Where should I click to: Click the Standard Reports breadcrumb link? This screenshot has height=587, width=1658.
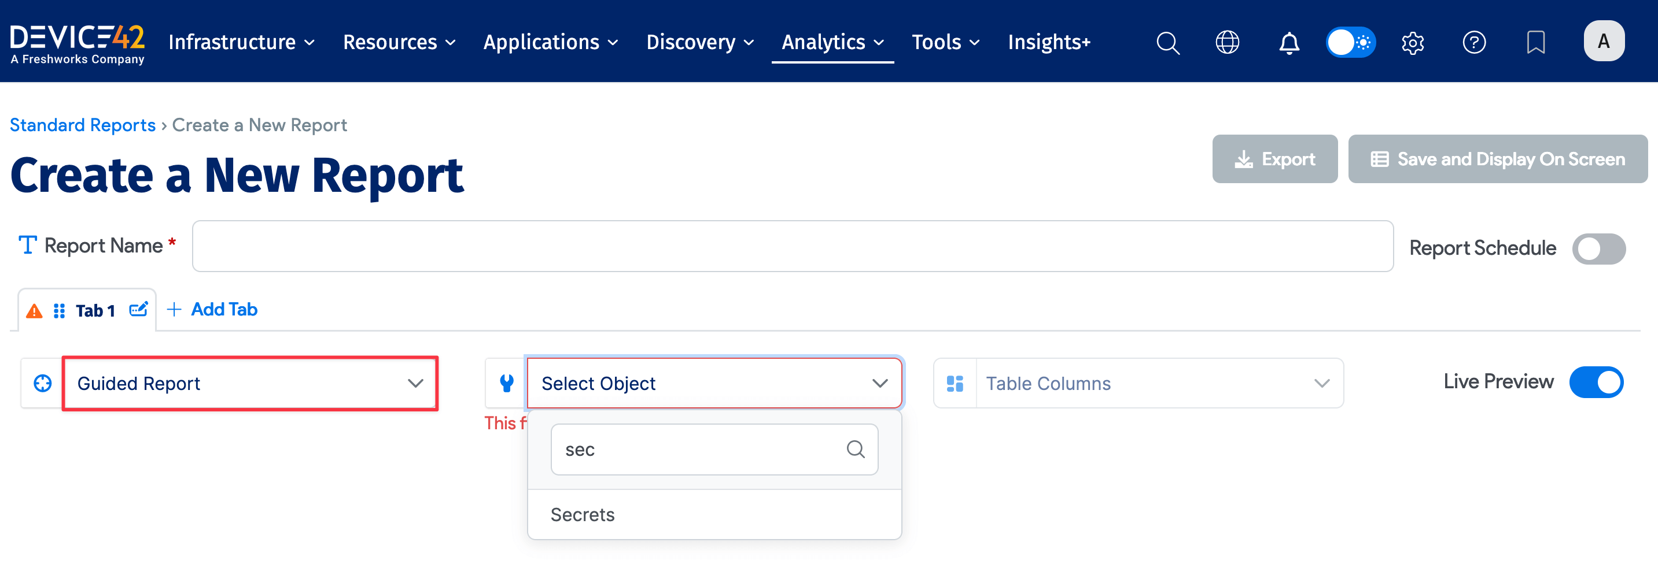click(82, 125)
